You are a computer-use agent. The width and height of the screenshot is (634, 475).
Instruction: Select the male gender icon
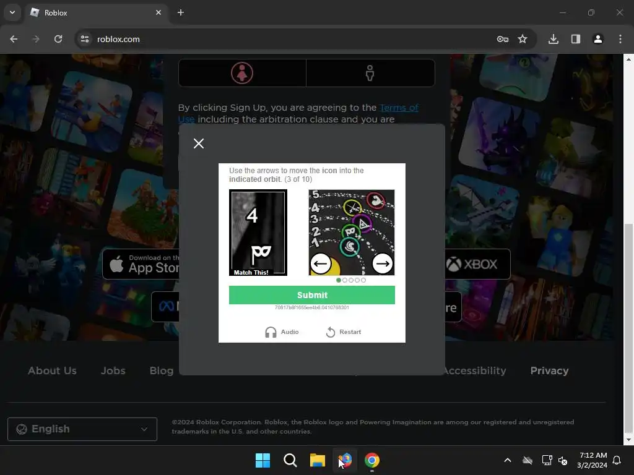tap(370, 73)
